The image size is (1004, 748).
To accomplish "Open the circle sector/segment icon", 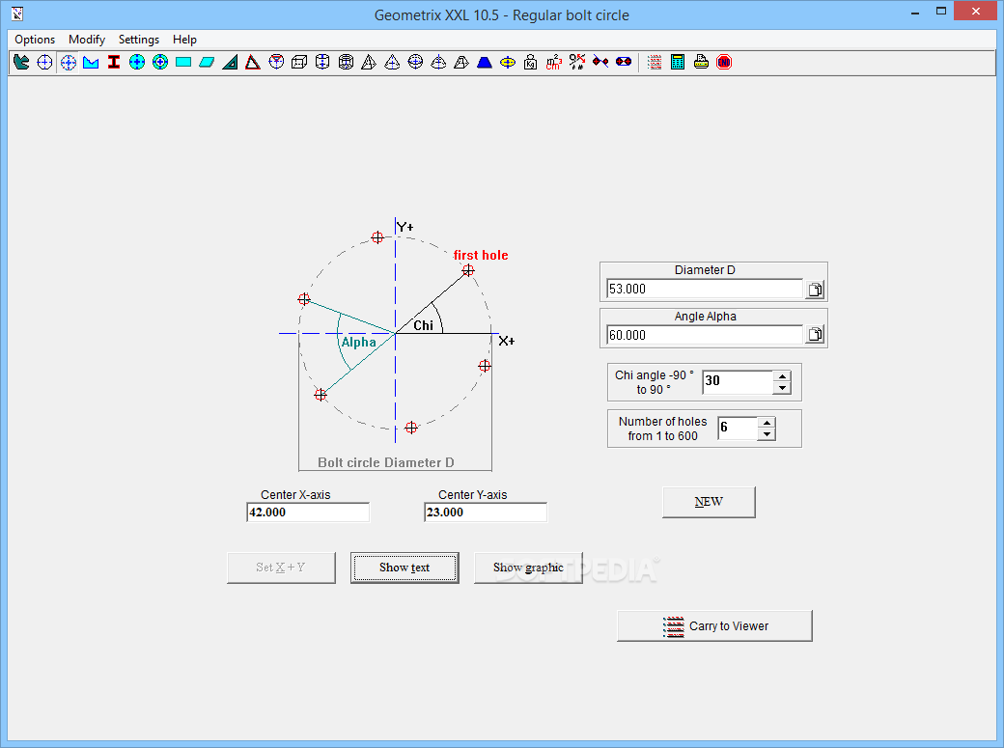I will (276, 62).
